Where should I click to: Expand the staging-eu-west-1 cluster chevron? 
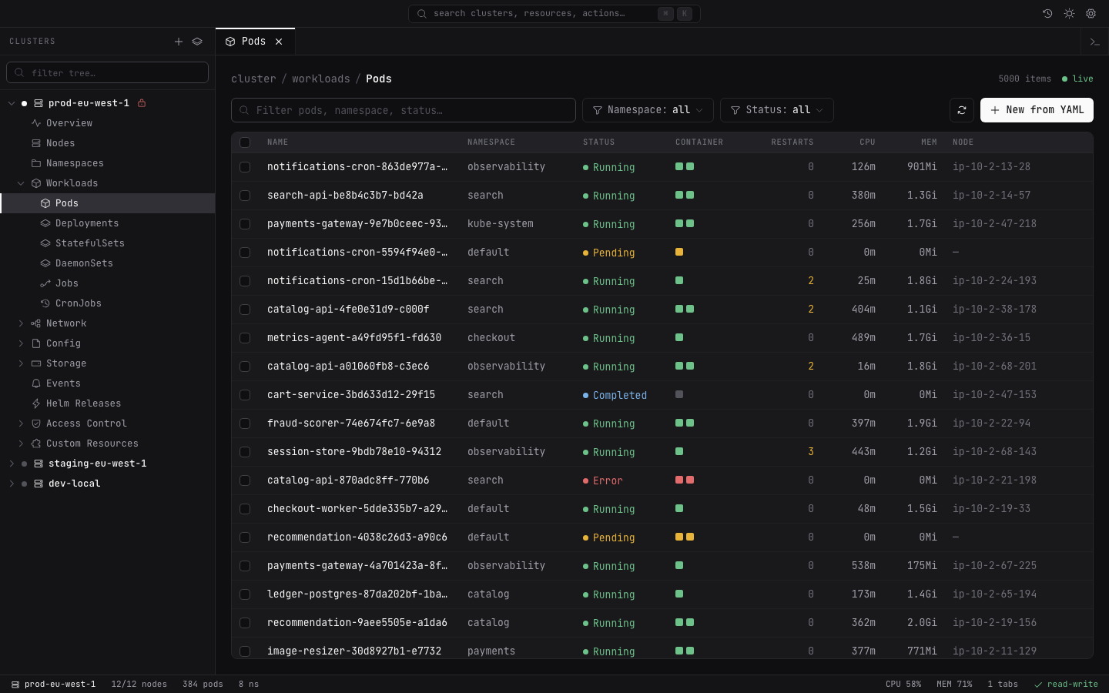(12, 464)
